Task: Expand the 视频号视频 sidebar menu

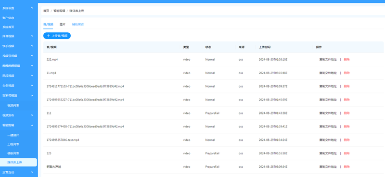Action: [x=19, y=56]
